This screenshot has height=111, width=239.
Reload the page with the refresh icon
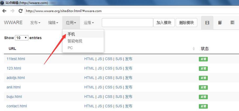[20, 11]
